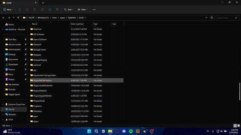Go up one folder level
Screen dimensions: 241x135
18,18
